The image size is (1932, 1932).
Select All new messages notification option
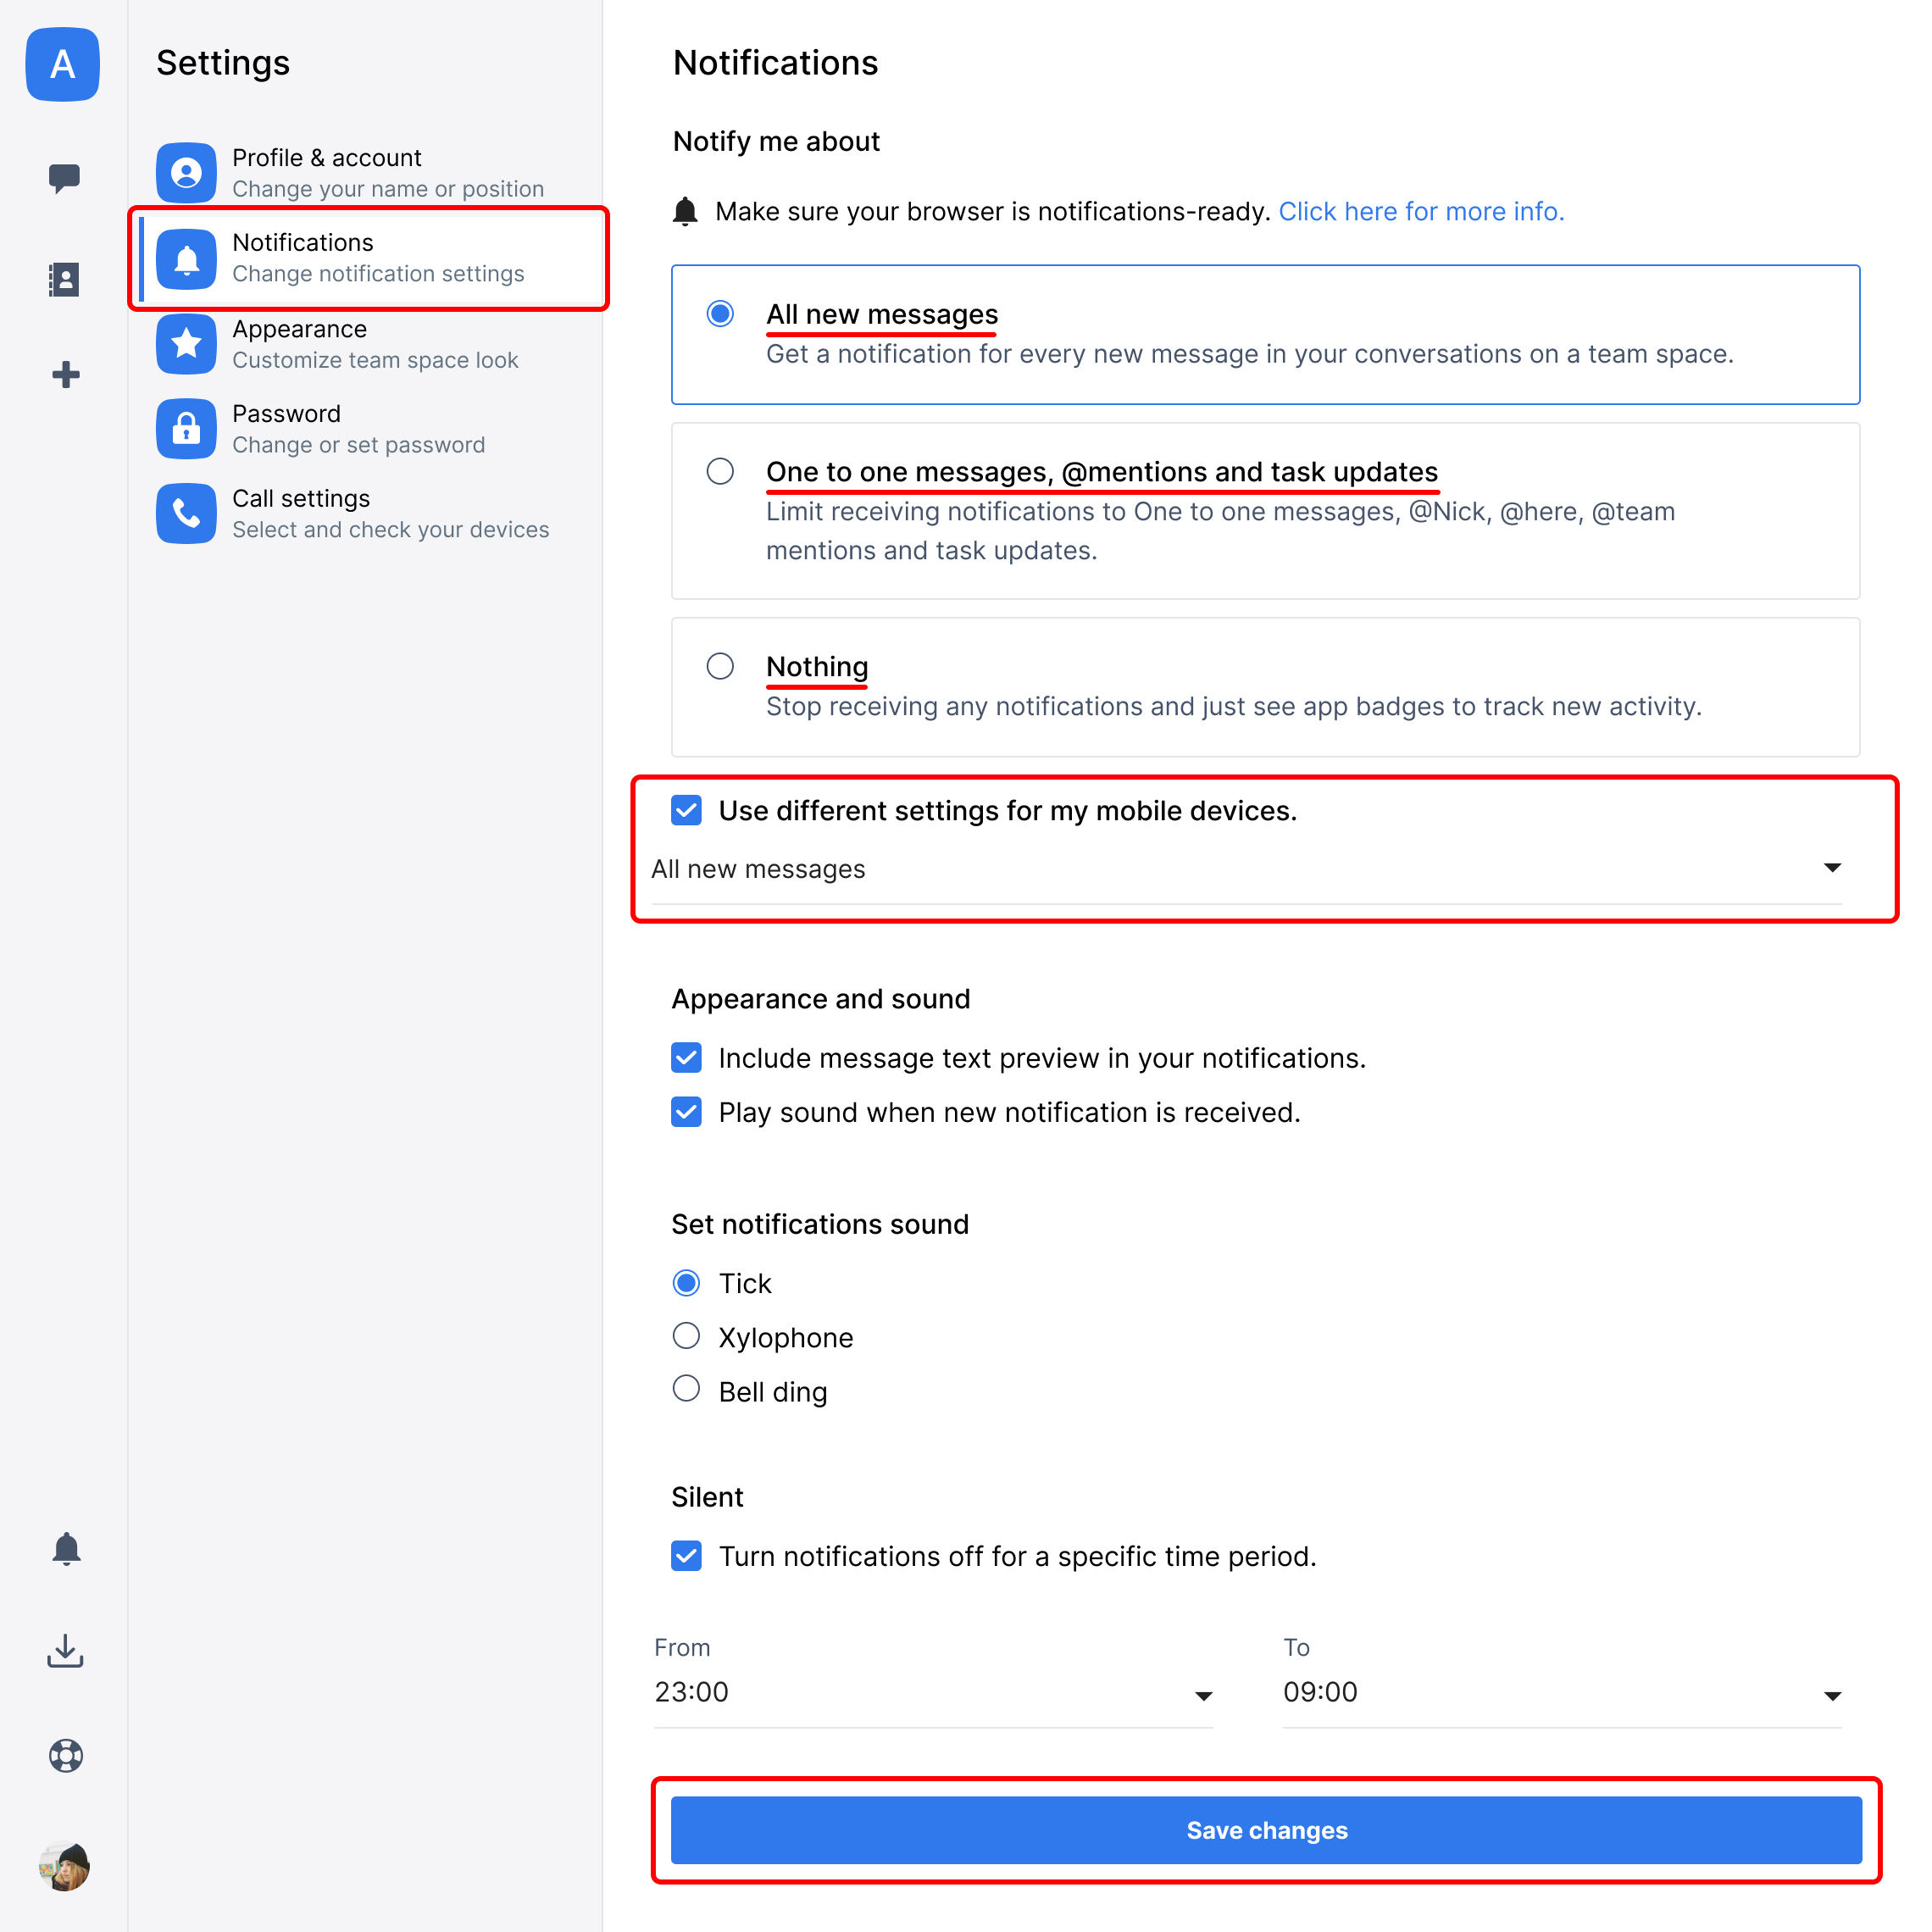pyautogui.click(x=720, y=314)
